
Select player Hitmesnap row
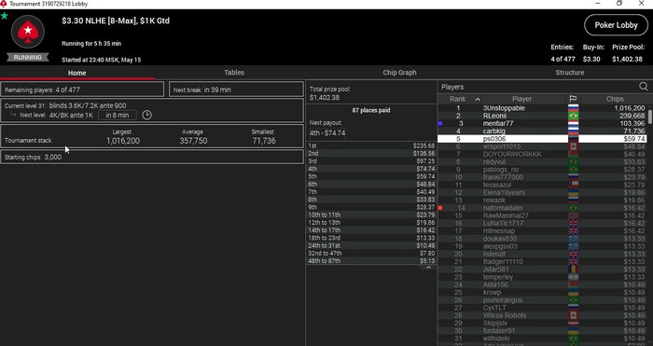tap(542, 230)
